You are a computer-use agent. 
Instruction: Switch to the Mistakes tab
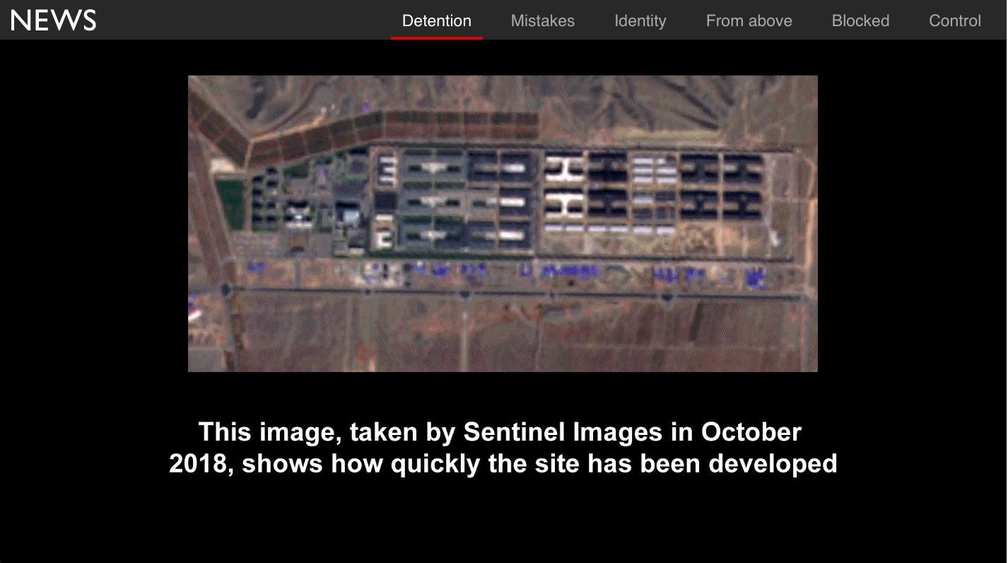[x=543, y=21]
